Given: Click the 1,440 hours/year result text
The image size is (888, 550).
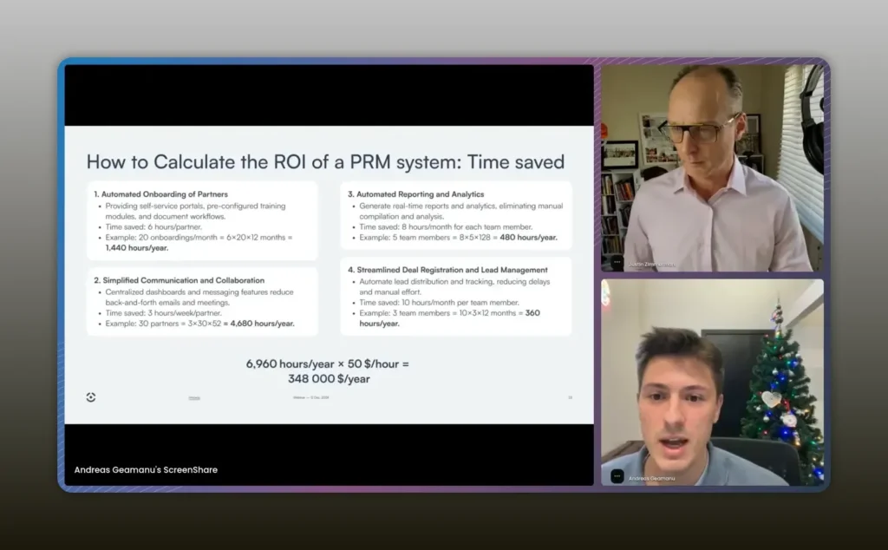Looking at the screenshot, I should pyautogui.click(x=137, y=247).
